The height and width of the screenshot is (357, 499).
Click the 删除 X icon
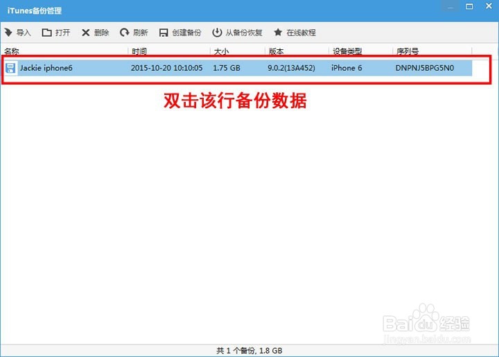[x=86, y=32]
